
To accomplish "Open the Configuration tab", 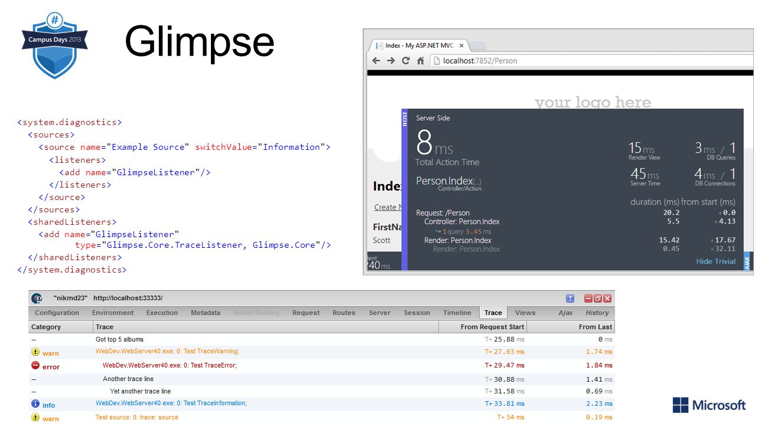I will [x=57, y=313].
